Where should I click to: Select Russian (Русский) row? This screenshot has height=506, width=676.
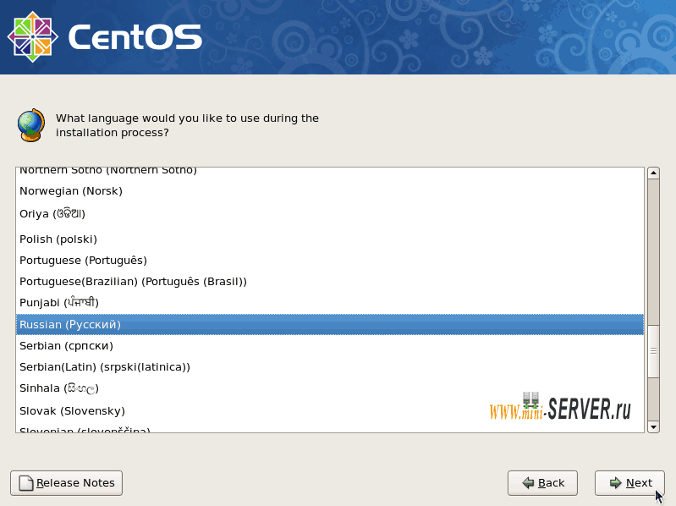click(x=330, y=325)
